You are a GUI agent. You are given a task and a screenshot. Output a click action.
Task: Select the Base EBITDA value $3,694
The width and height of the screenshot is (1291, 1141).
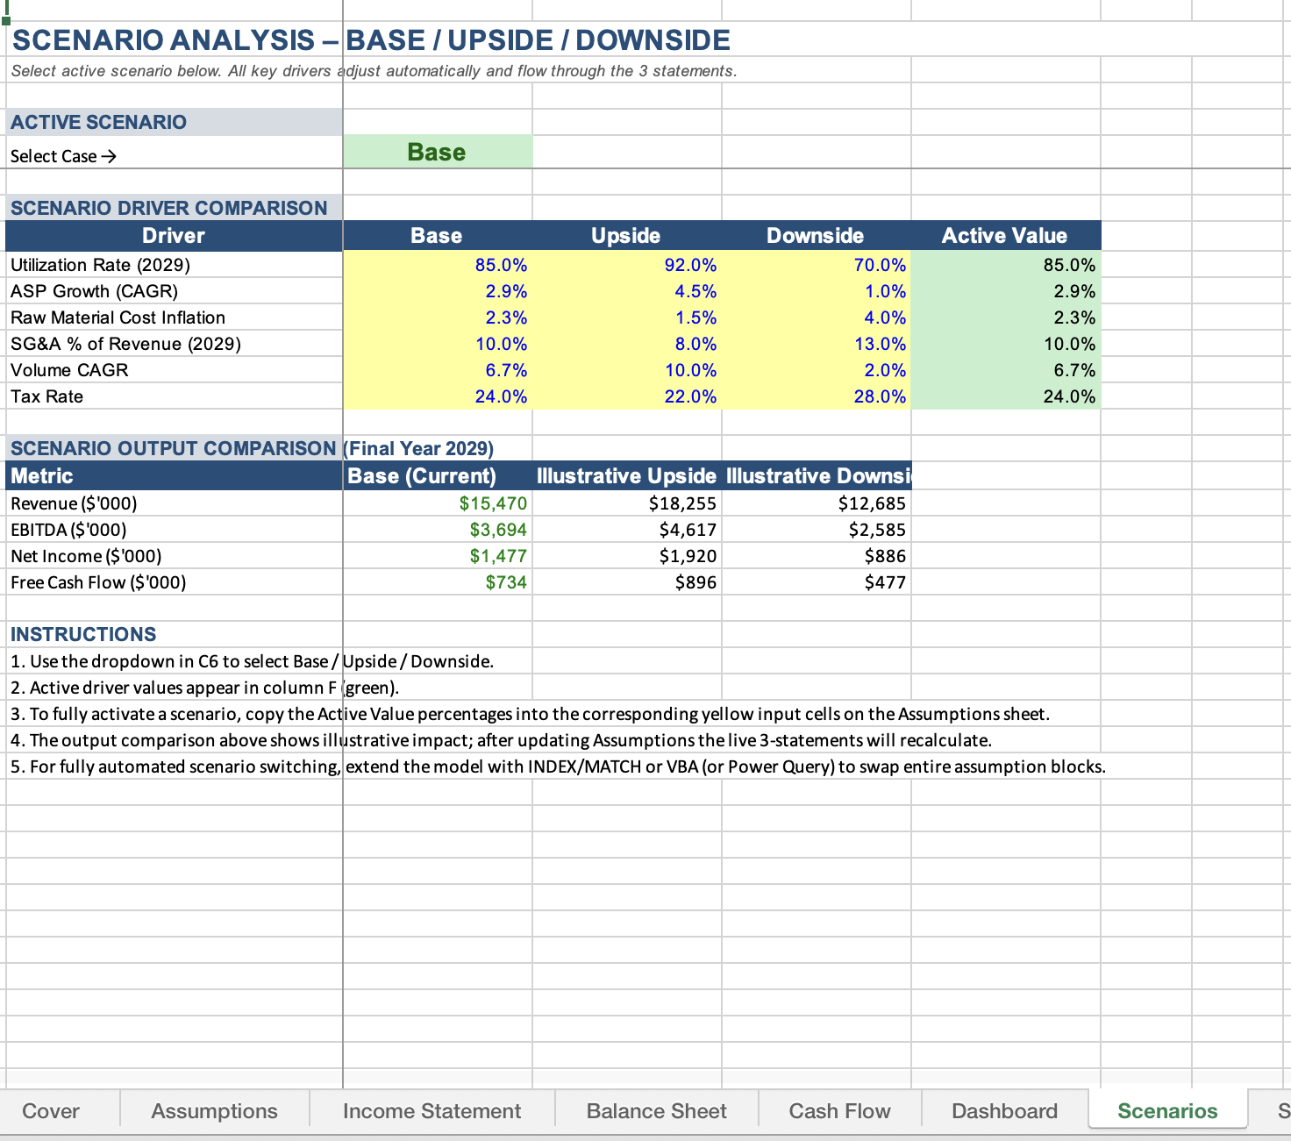tap(438, 530)
